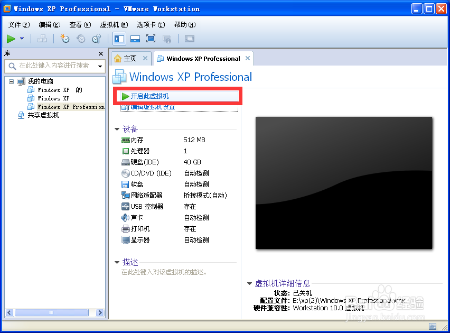450x333 pixels.
Task: Open the library search dropdown arrow
Action: [x=100, y=67]
